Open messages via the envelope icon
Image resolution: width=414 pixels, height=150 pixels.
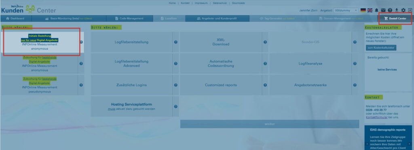[383, 10]
